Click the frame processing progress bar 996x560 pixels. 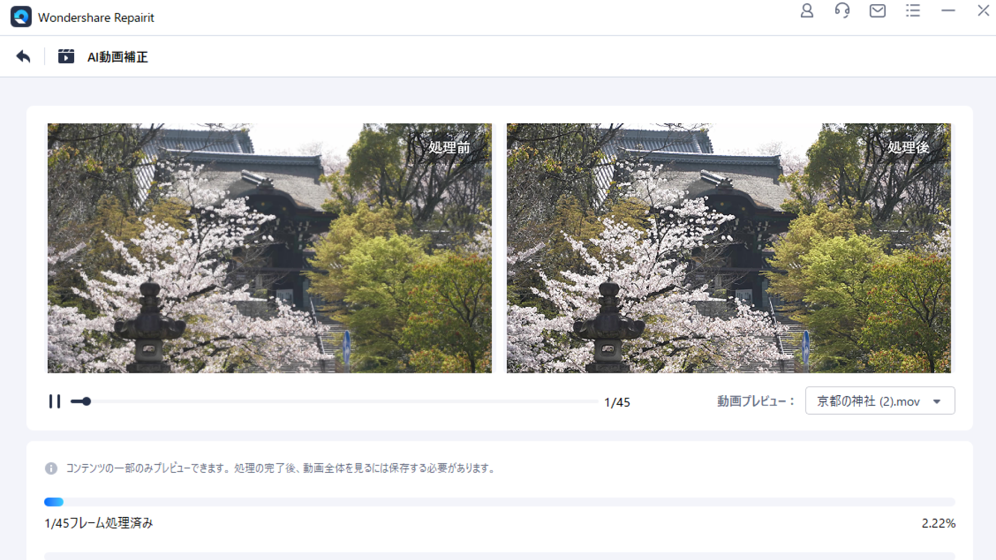[499, 502]
